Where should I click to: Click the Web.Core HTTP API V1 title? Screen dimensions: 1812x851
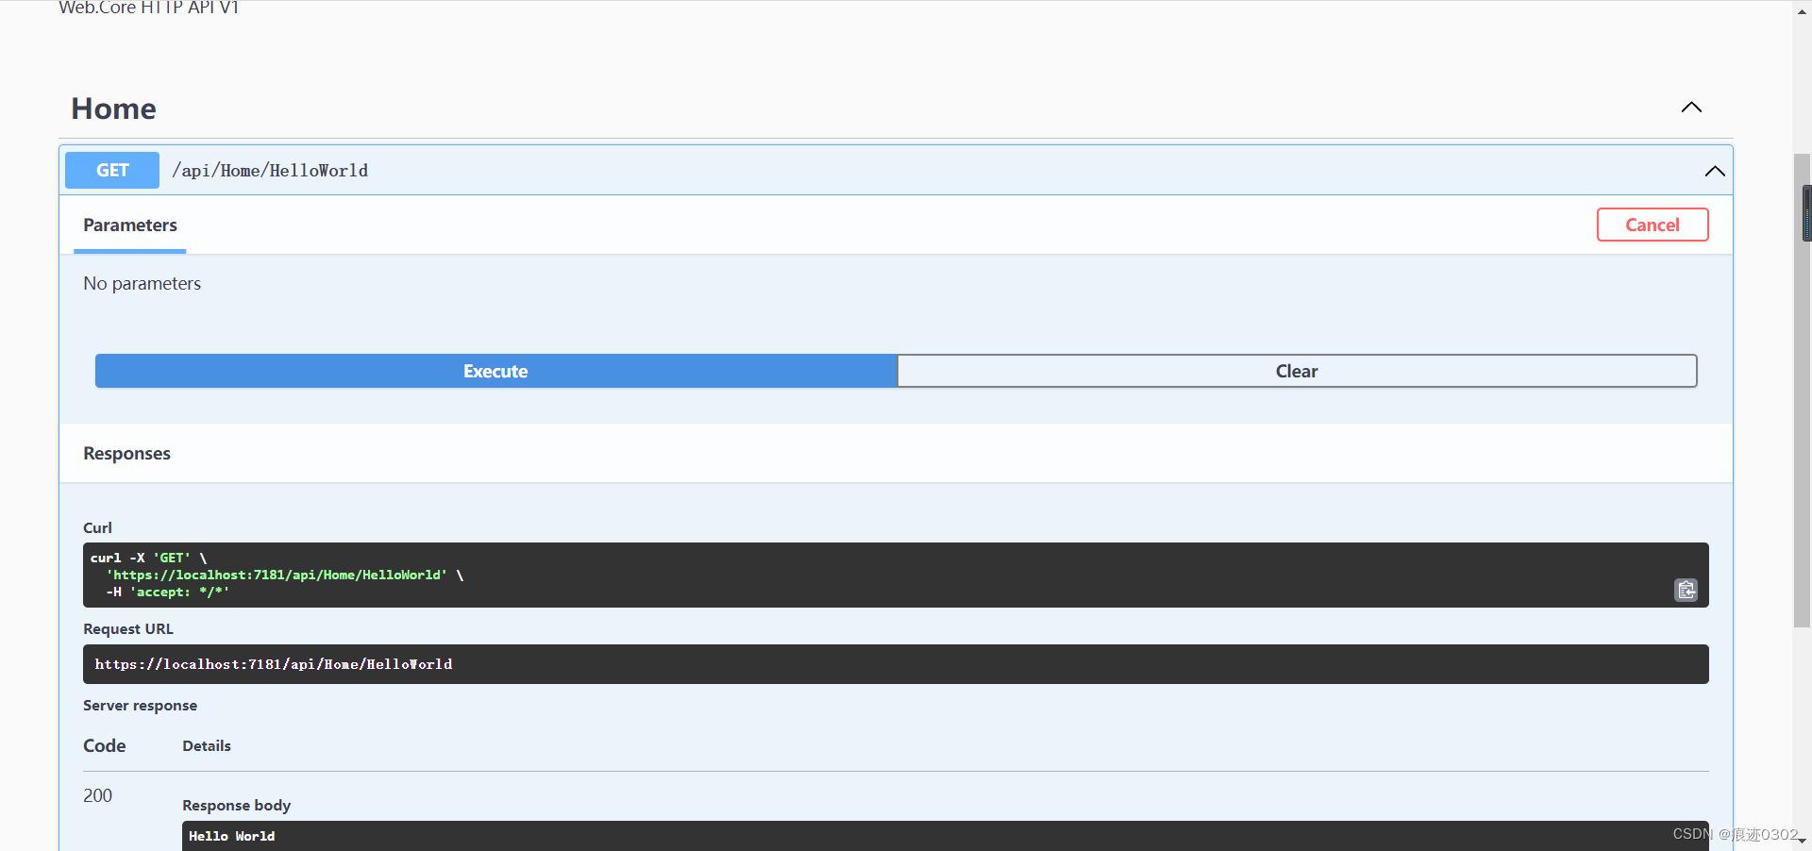pos(148,8)
